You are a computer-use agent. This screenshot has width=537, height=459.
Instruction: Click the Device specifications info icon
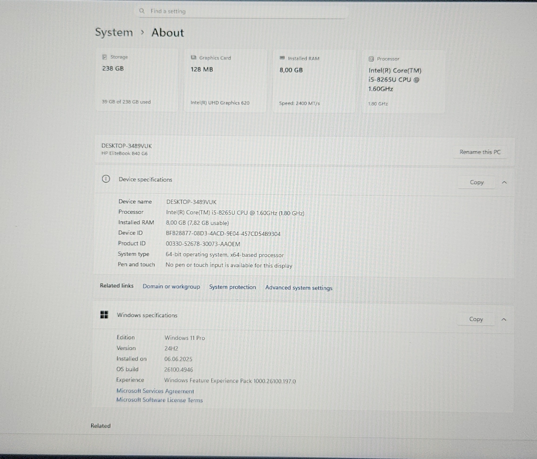[106, 179]
